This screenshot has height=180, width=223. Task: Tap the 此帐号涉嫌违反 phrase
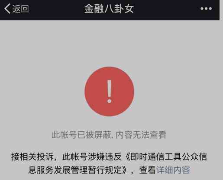tap(92, 157)
